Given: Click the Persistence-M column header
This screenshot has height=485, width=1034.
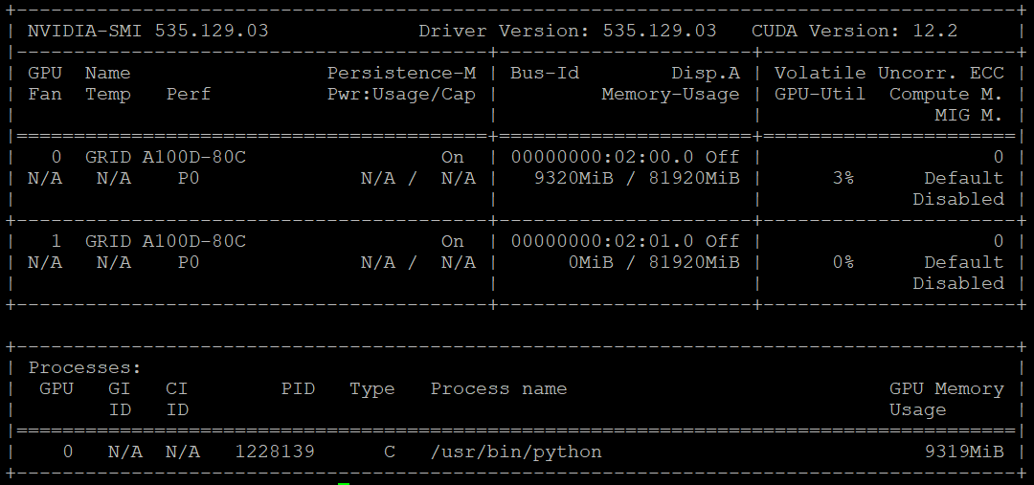Looking at the screenshot, I should click(x=401, y=73).
